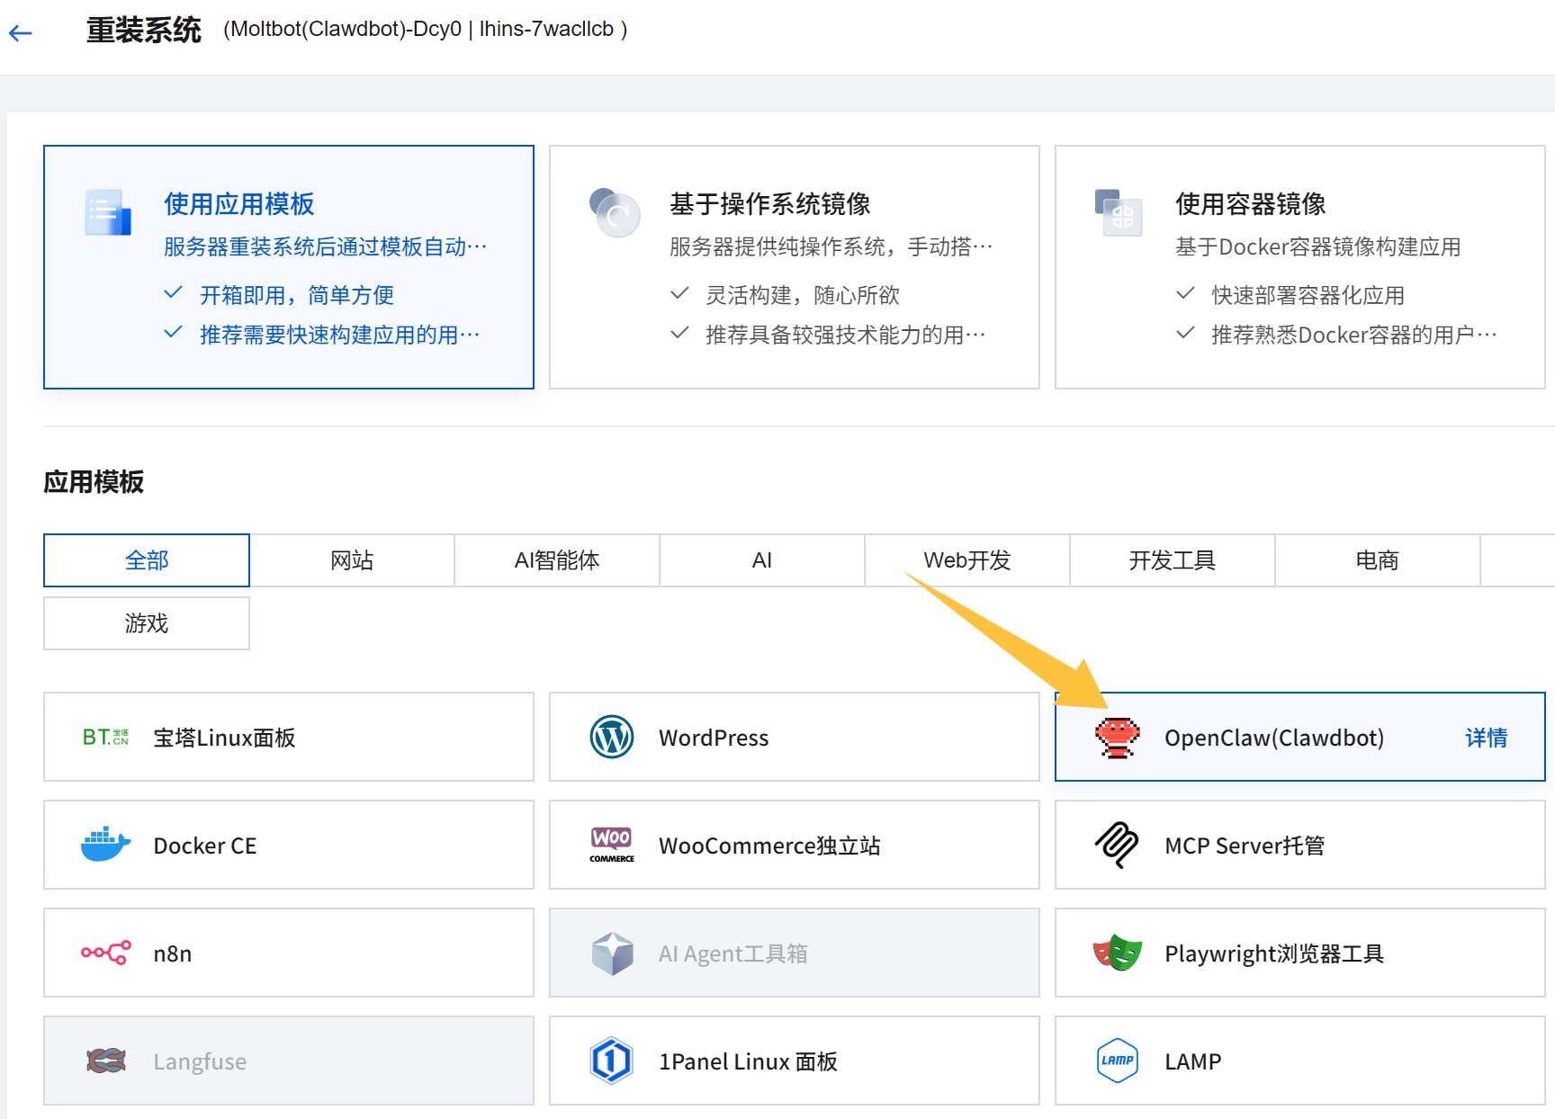Click the n8n logo icon
This screenshot has width=1555, height=1119.
(105, 953)
